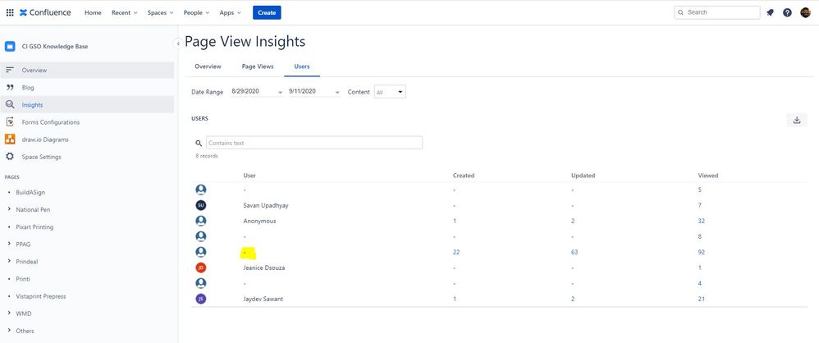Open the help question mark icon

[x=788, y=12]
